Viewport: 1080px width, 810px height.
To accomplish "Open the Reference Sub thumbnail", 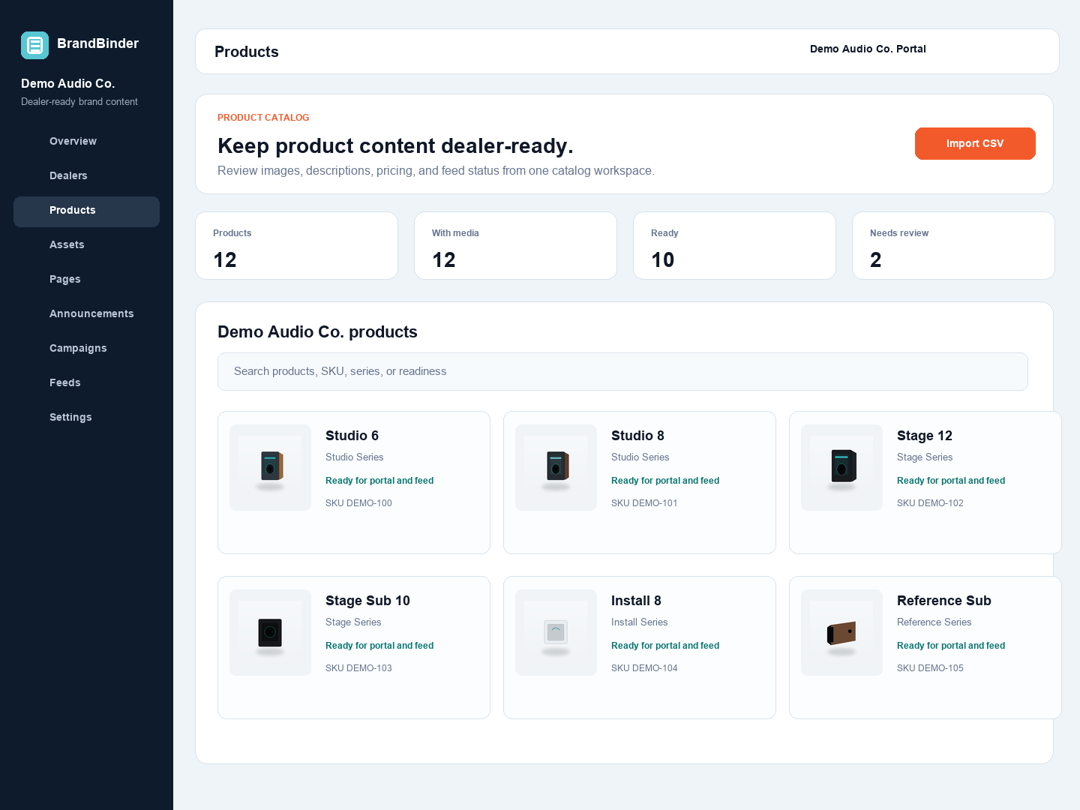I will 841,632.
